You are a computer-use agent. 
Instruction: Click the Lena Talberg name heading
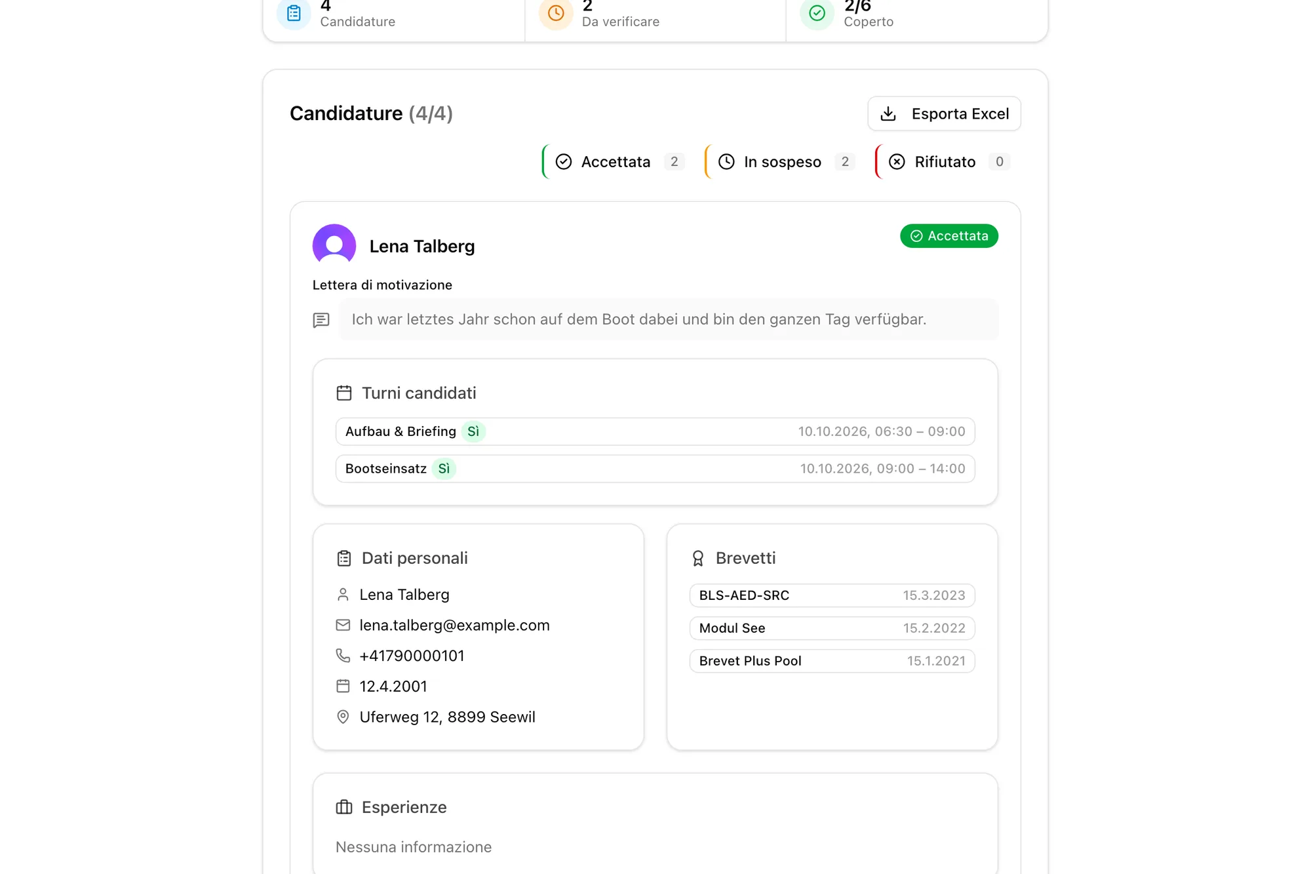[422, 246]
